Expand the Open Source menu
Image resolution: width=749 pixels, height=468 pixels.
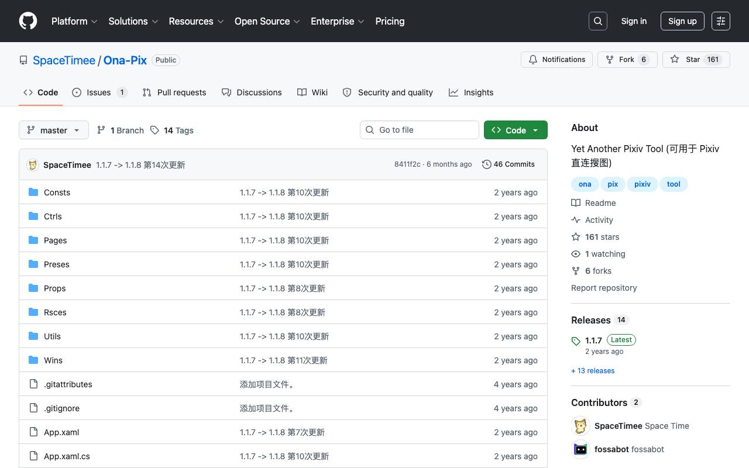(267, 21)
